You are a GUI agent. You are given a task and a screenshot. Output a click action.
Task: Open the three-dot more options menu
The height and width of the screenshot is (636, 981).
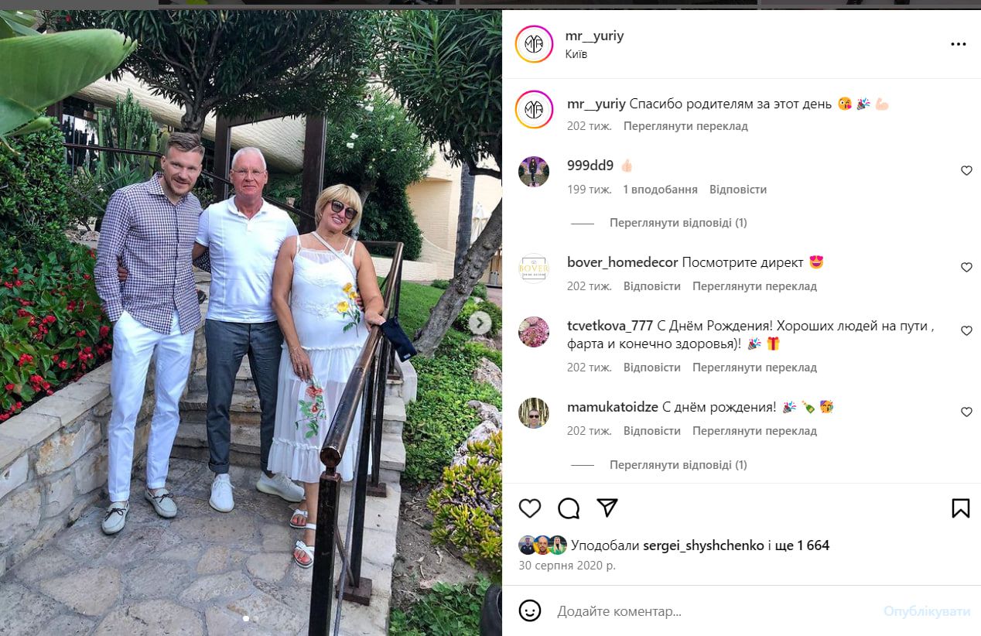pyautogui.click(x=959, y=44)
